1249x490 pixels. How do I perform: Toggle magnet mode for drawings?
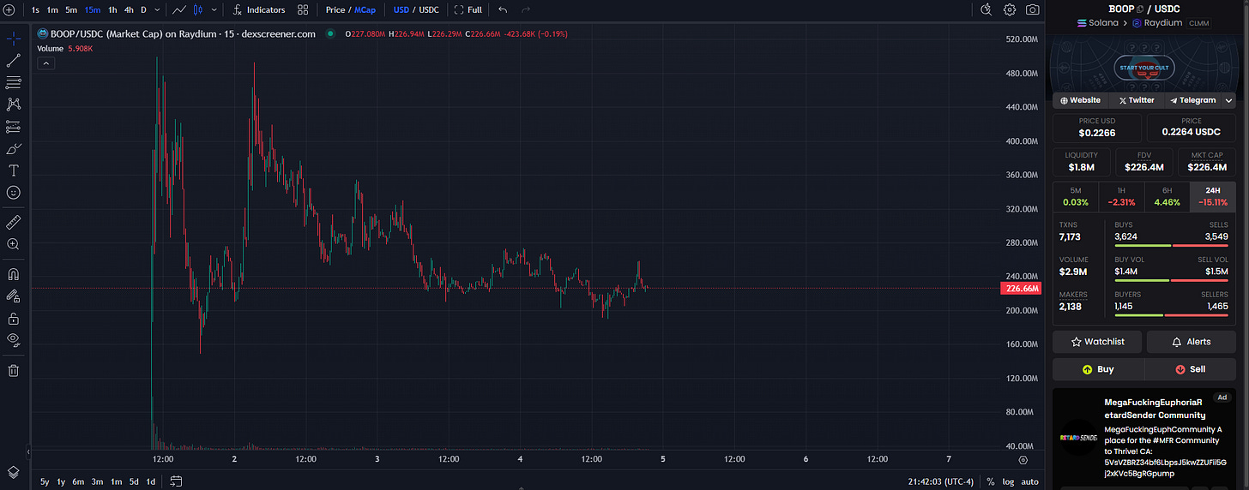(x=13, y=275)
